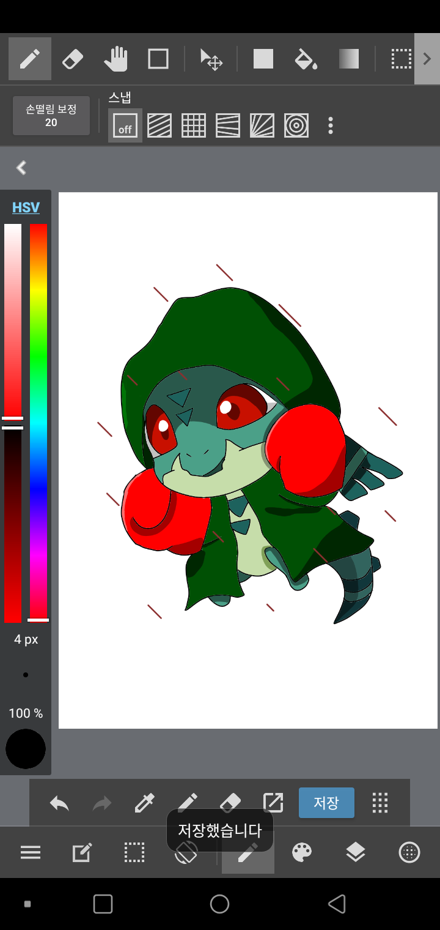The width and height of the screenshot is (440, 930).
Task: Collapse panel with left chevron
Action: pos(21,168)
